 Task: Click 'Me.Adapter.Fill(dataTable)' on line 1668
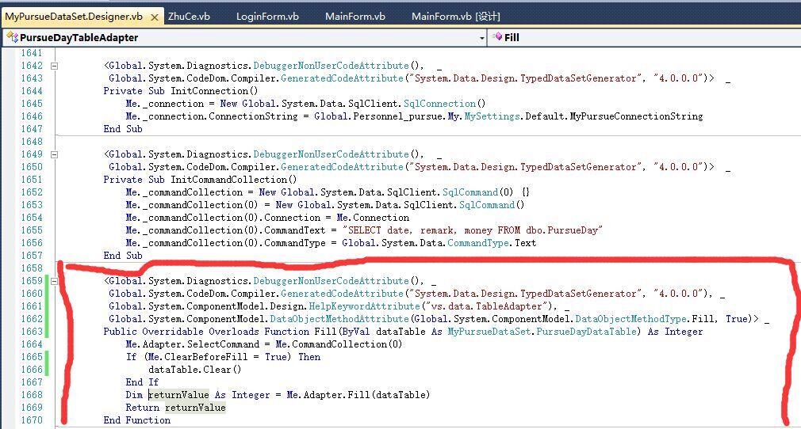[358, 395]
